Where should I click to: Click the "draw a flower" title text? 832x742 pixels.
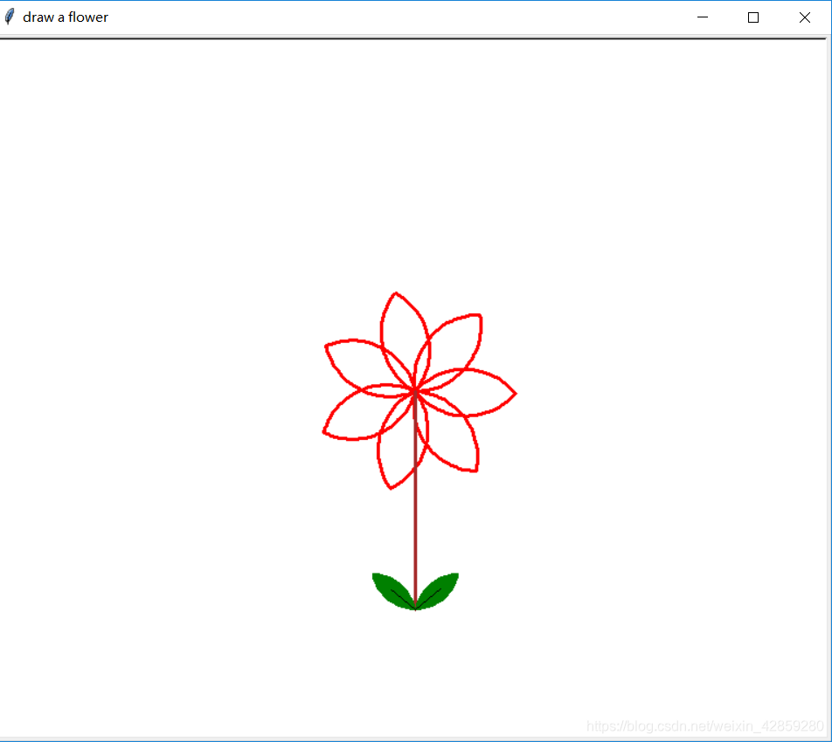click(x=66, y=17)
